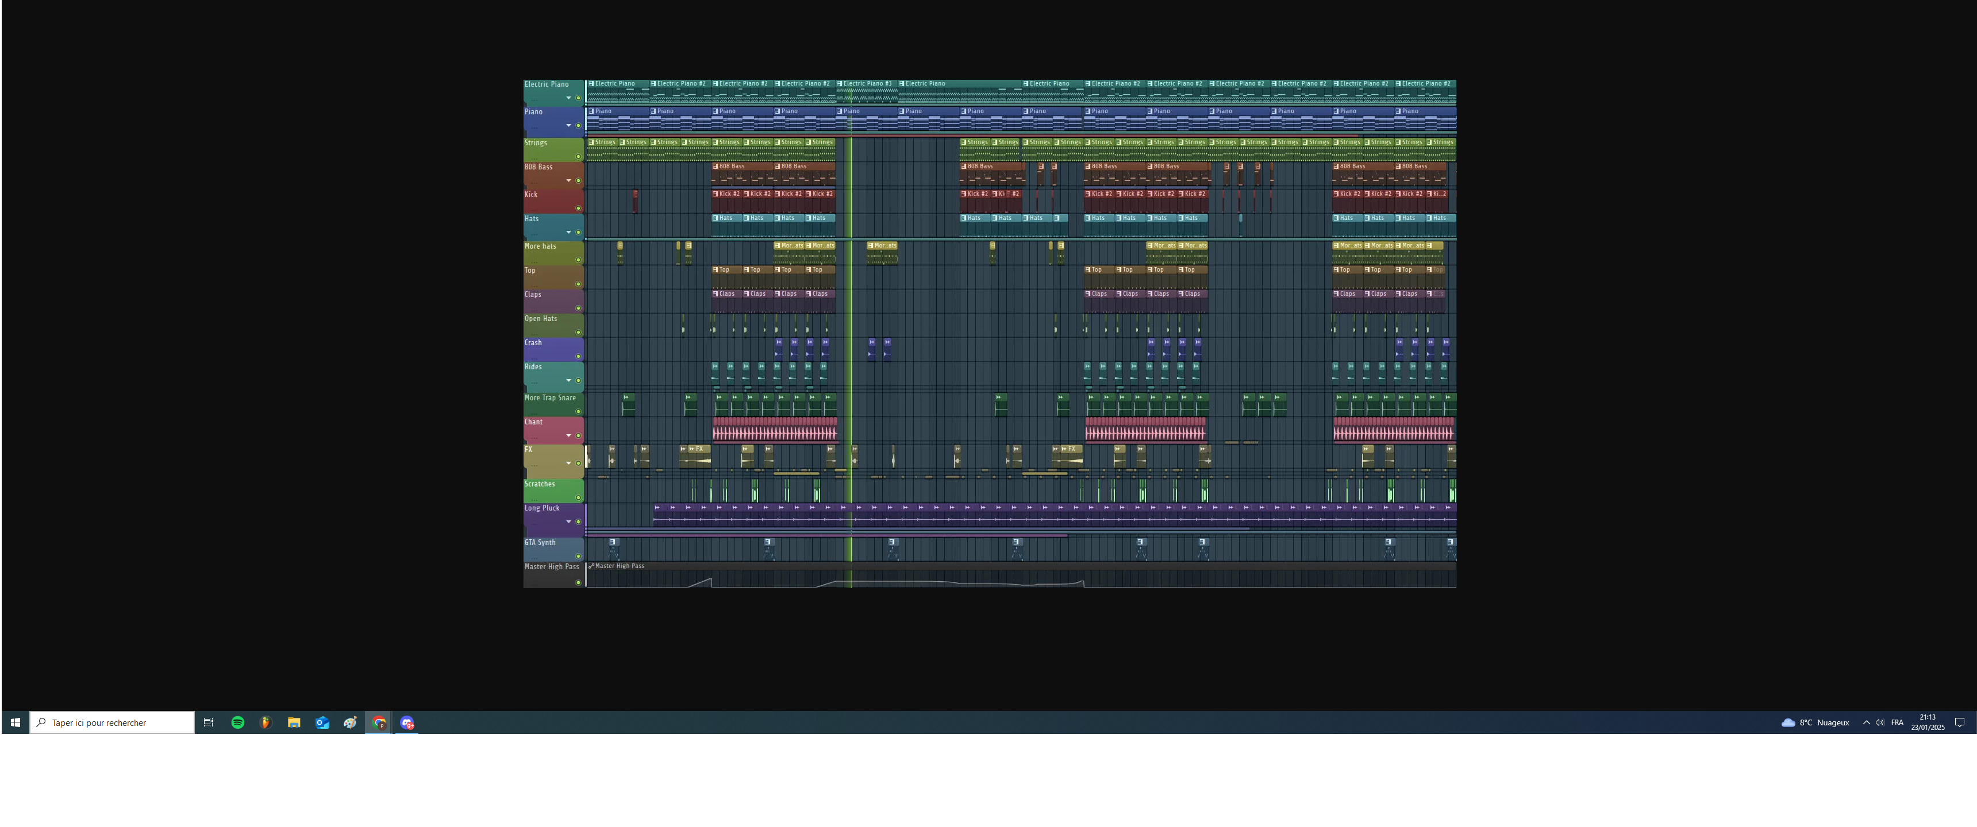Select the first Long Pluck audio clip
Image resolution: width=1977 pixels, height=827 pixels.
coord(661,513)
